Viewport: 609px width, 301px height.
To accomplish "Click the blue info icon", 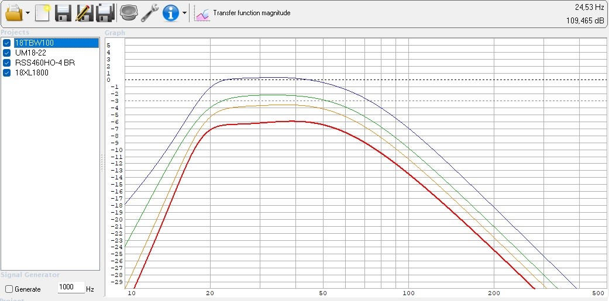I will (x=170, y=12).
